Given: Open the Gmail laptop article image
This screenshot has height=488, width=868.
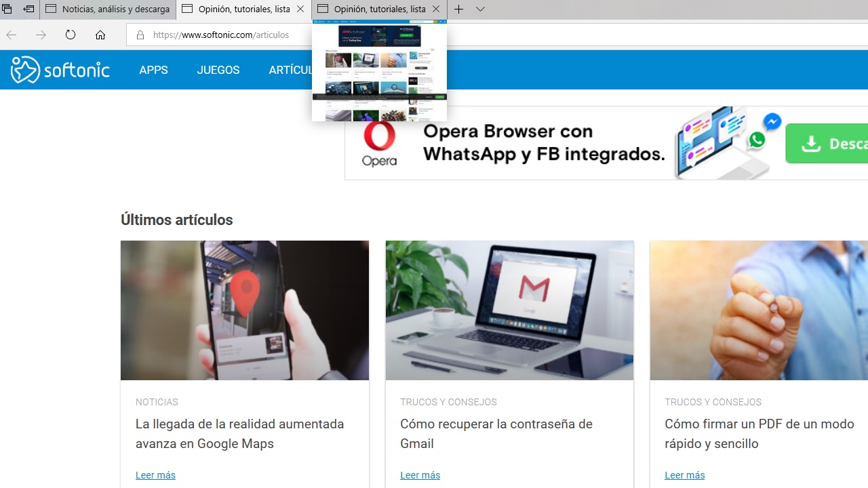Looking at the screenshot, I should [509, 310].
